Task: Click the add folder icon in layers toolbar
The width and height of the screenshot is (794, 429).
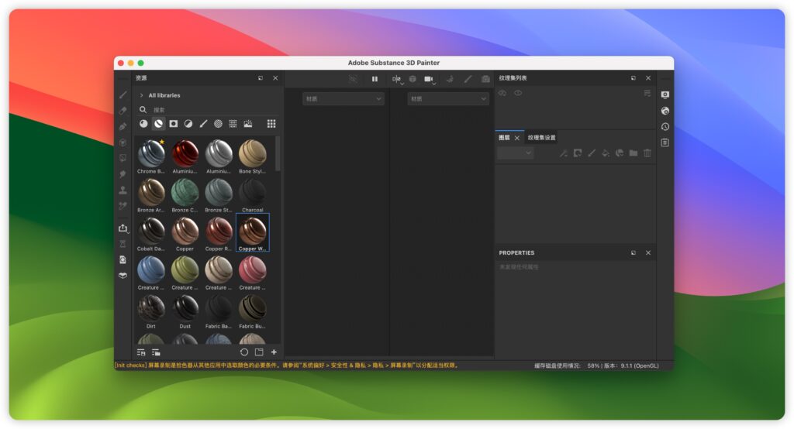Action: (633, 153)
